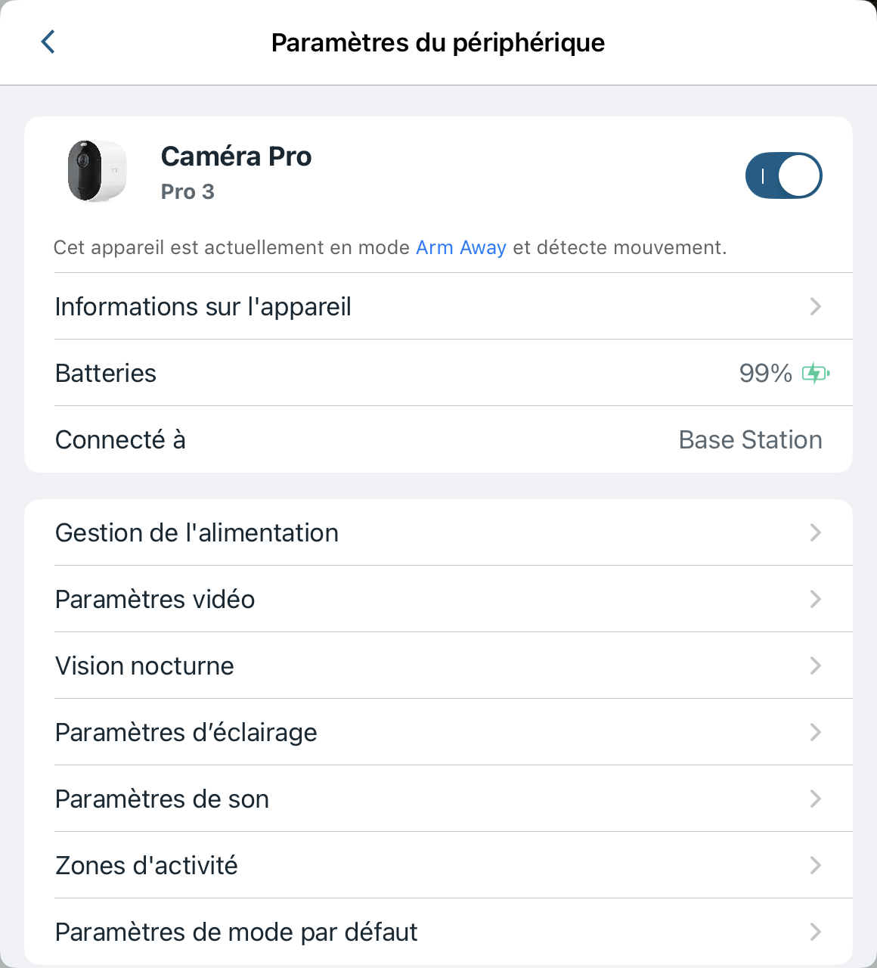Tap chevron next to Gestion de l'alimentation
The height and width of the screenshot is (968, 877).
point(815,532)
